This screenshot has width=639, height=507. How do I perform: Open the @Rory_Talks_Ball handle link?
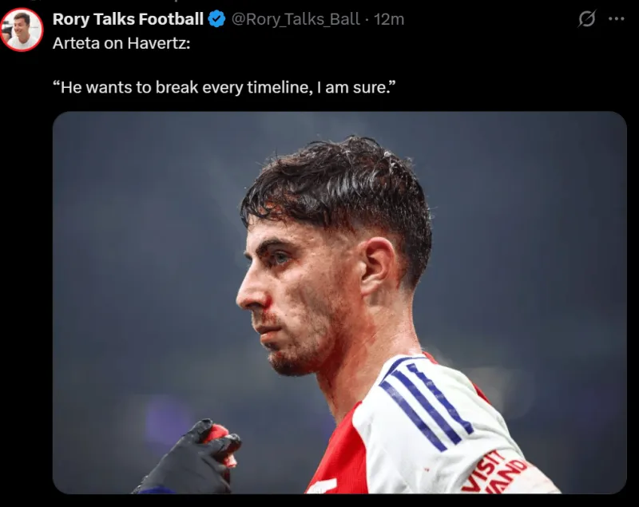[x=295, y=19]
